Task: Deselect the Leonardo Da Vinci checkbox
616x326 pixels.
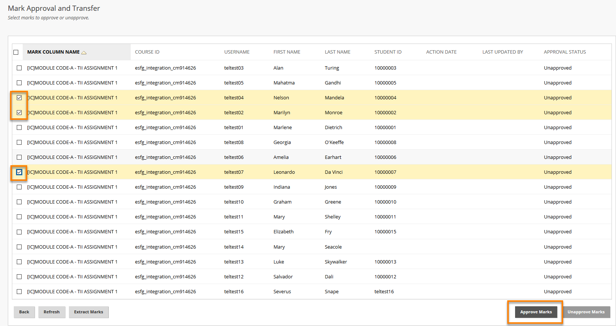Action: 19,172
